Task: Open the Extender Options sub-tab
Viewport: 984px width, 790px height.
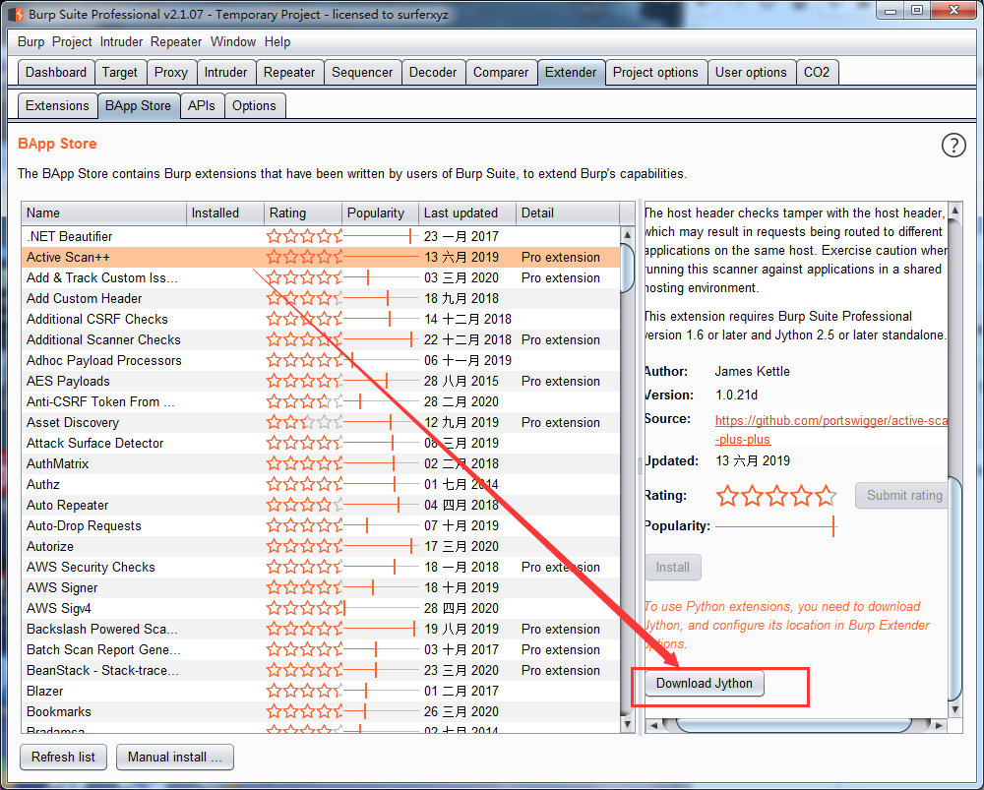Action: [254, 105]
